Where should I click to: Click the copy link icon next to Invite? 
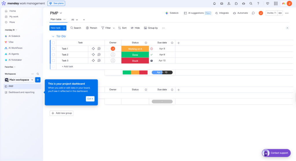[x=280, y=13]
